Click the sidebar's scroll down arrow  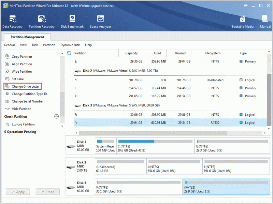(62, 126)
